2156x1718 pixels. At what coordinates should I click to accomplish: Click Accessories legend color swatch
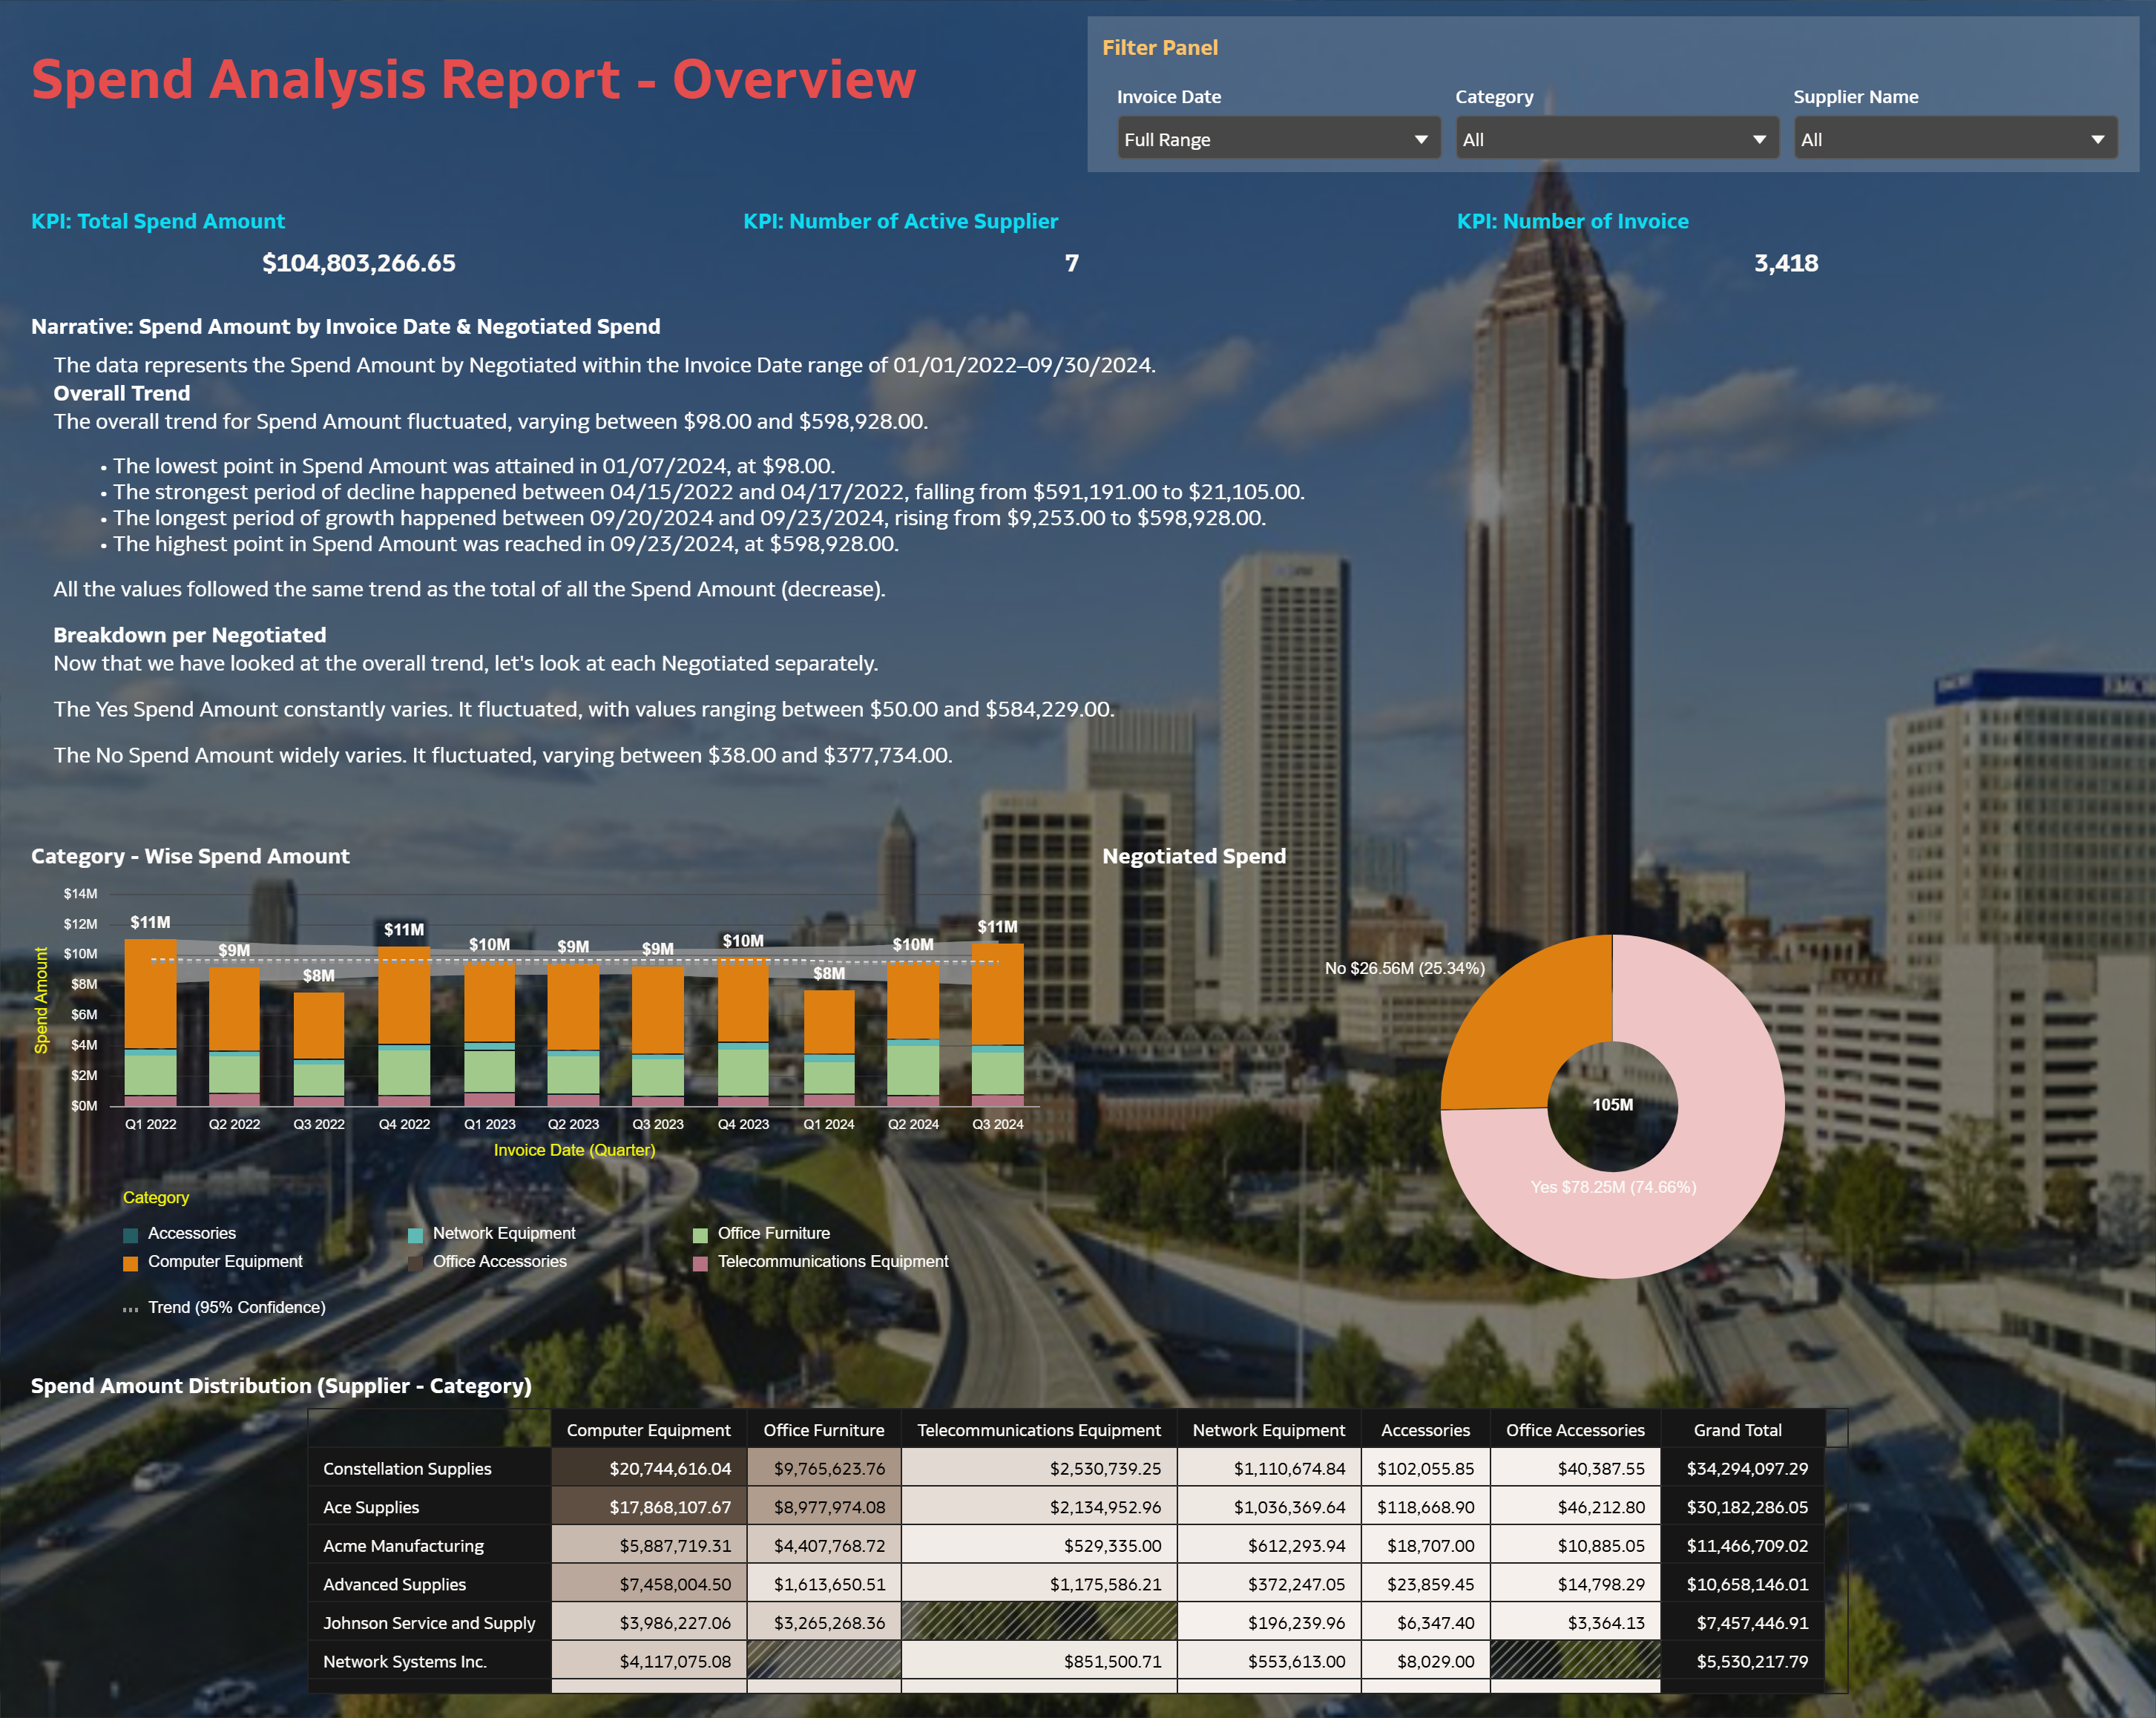pyautogui.click(x=130, y=1235)
